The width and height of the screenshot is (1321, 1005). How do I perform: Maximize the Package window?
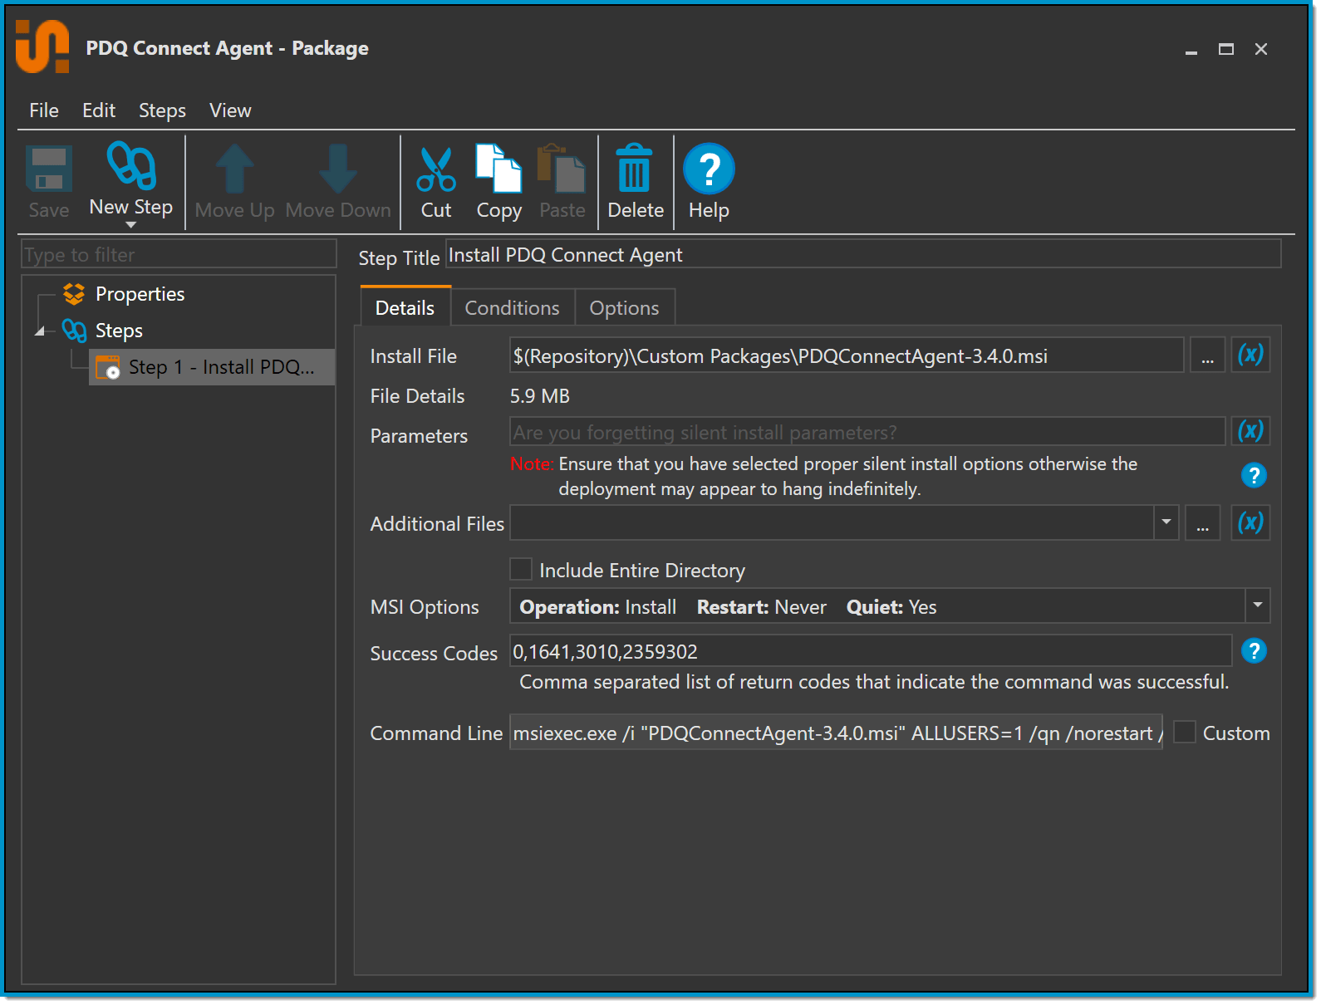click(1226, 49)
